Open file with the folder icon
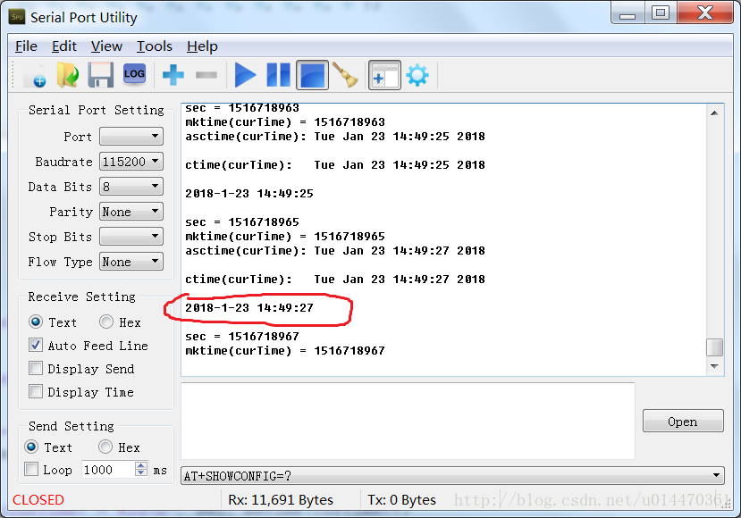Screen dimensions: 741x518 pyautogui.click(x=68, y=75)
